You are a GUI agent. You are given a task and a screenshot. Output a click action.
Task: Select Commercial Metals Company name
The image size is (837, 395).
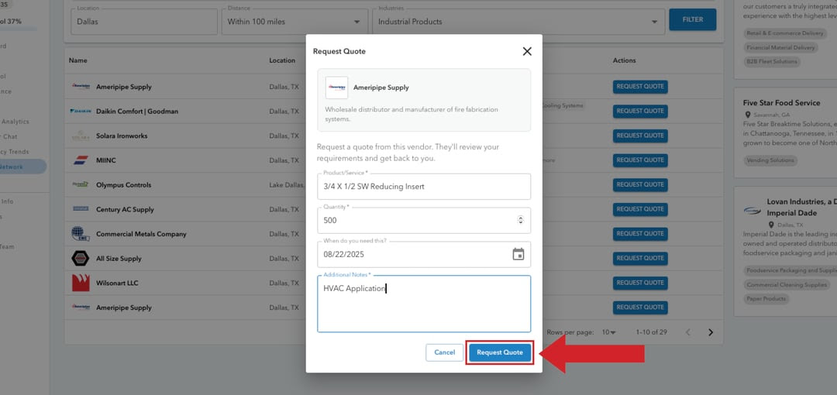142,234
